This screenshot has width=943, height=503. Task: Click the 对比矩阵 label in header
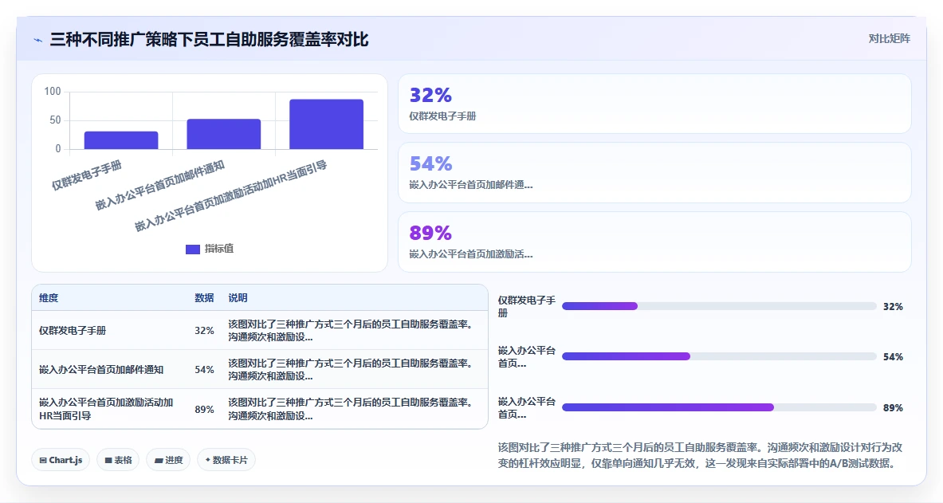click(x=889, y=38)
